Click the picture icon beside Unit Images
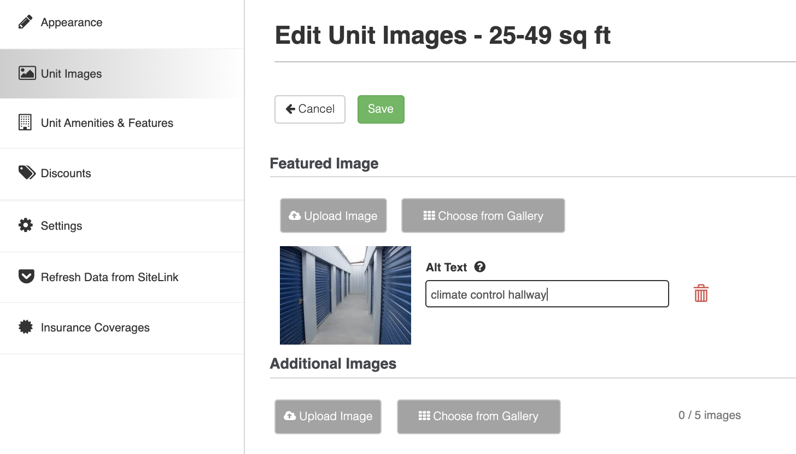This screenshot has height=454, width=796. pyautogui.click(x=27, y=73)
